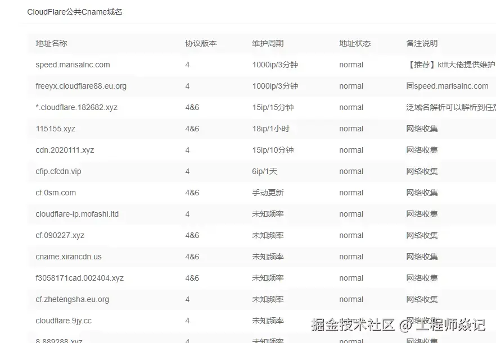Select the address cf.0sm.com
Screen dimensions: 496x343
56,193
